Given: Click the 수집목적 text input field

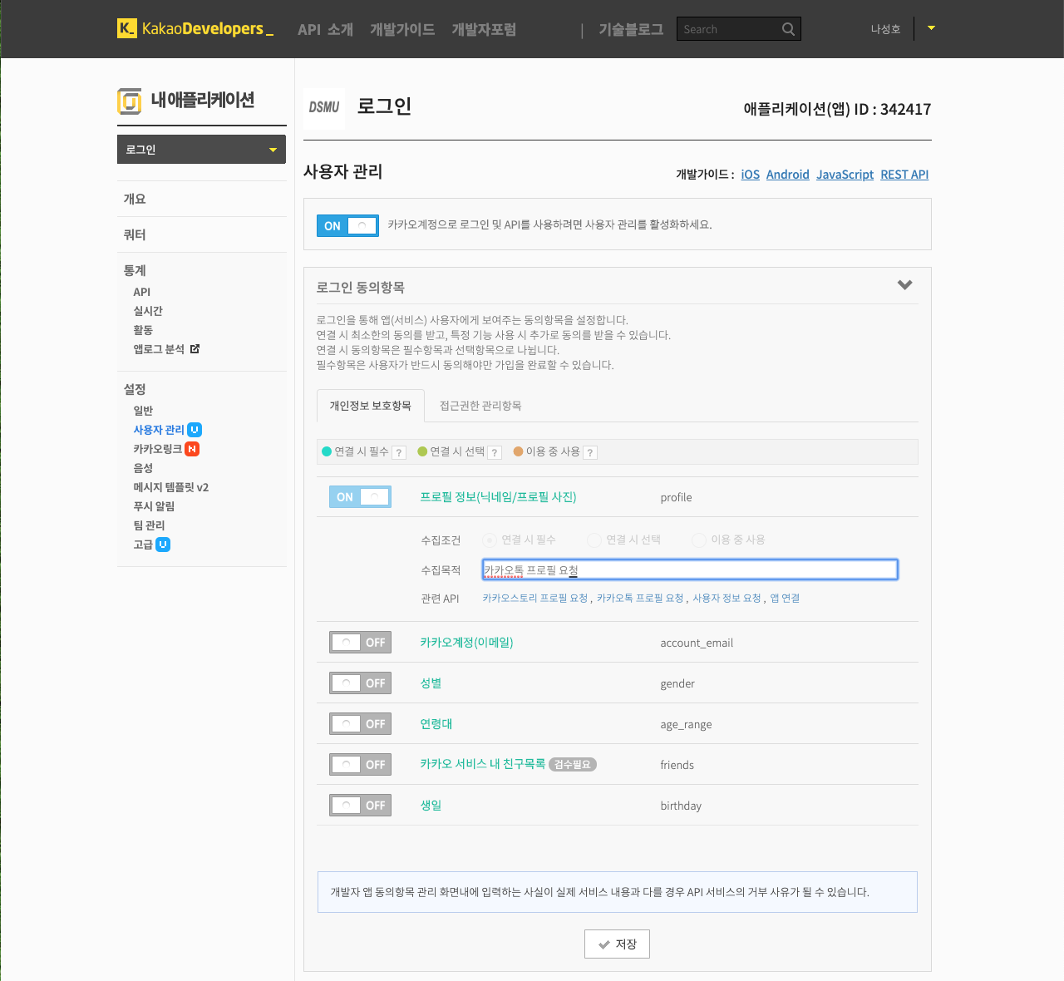Looking at the screenshot, I should [x=690, y=569].
